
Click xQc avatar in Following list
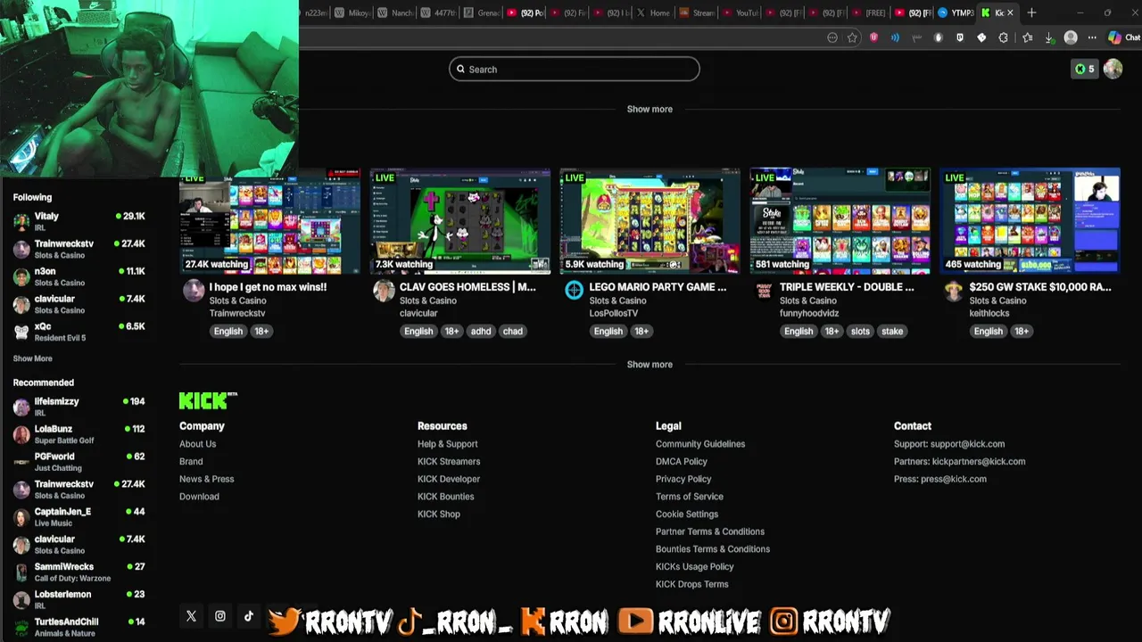[x=21, y=332]
